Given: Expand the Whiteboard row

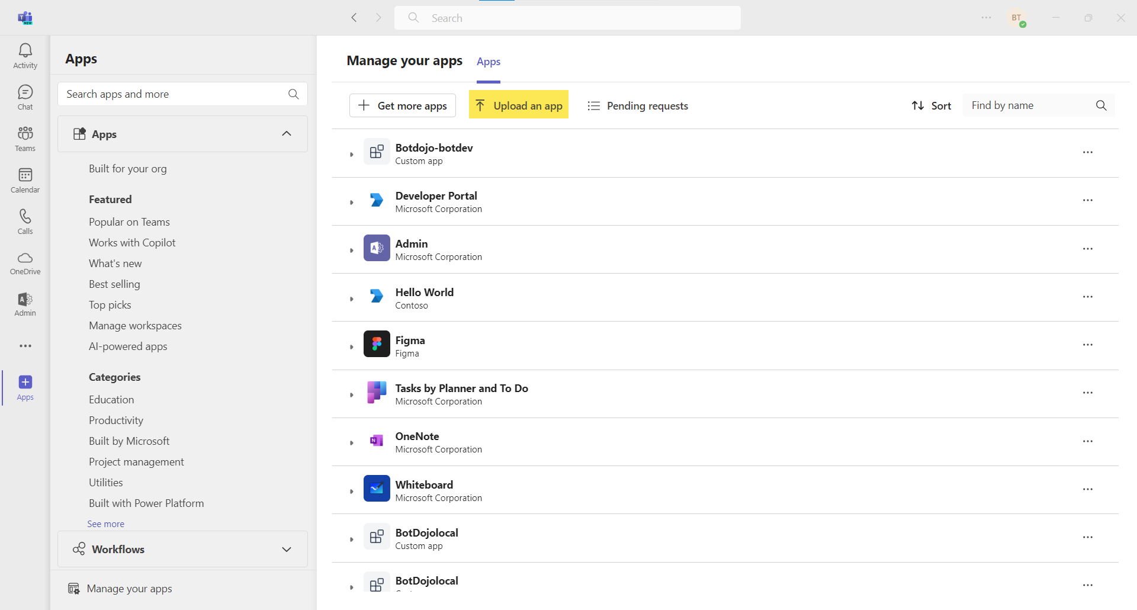Looking at the screenshot, I should point(351,492).
